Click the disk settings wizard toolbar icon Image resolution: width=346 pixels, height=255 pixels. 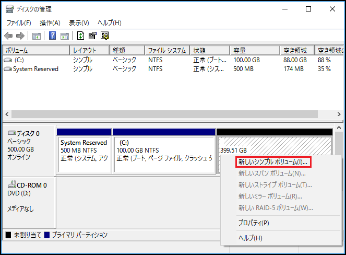(105, 36)
